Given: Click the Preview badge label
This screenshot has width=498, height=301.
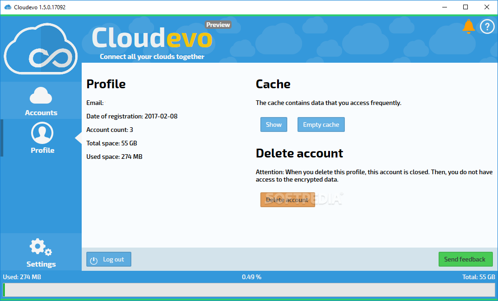Looking at the screenshot, I should pyautogui.click(x=218, y=25).
